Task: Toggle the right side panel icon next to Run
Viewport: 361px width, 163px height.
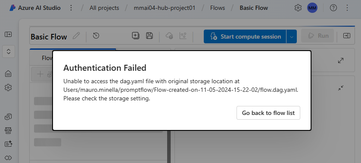Action: [x=346, y=36]
